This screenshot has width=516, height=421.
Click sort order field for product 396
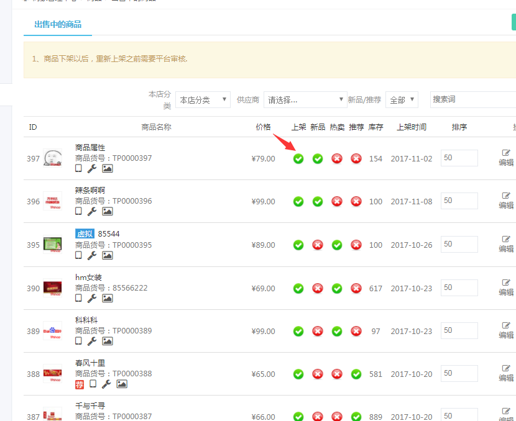459,201
